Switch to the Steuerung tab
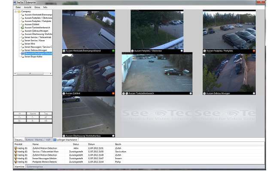 (19, 140)
